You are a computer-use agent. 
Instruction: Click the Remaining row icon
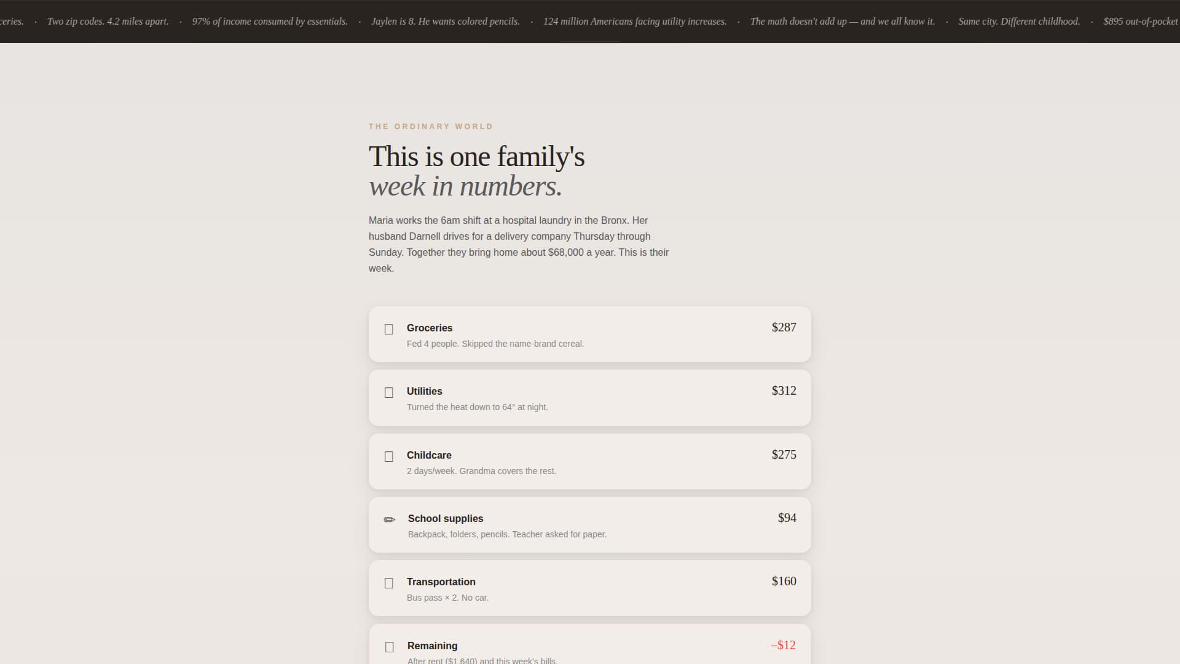pos(390,647)
